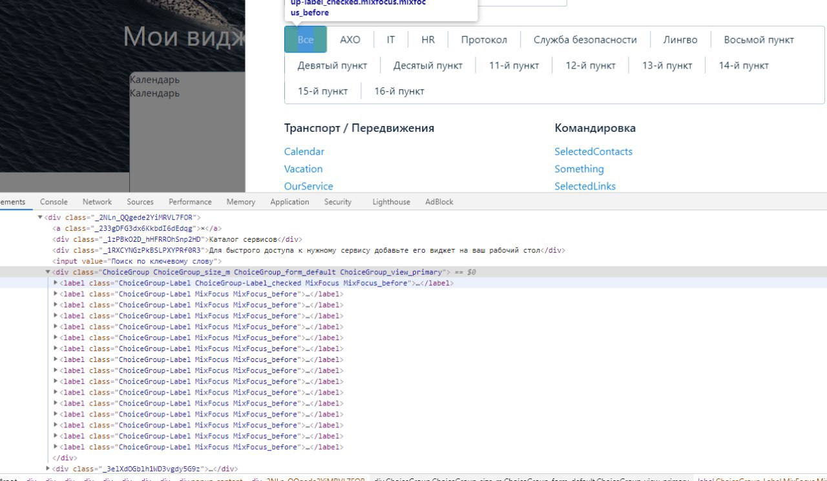Open the Sources tab in DevTools
The width and height of the screenshot is (827, 481).
pos(140,202)
